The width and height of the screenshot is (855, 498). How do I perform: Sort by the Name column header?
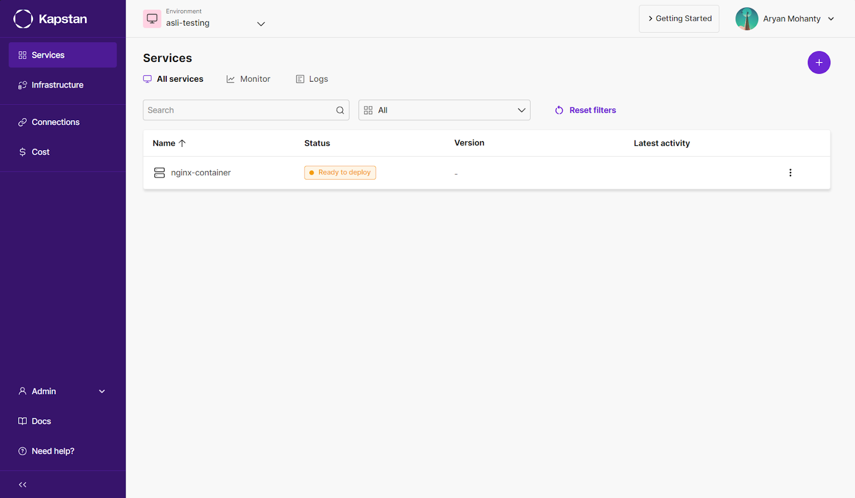169,143
